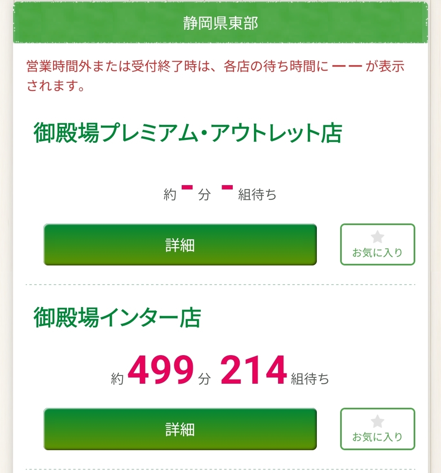Viewport: 441px width, 473px height.
Task: Toggle the お気に入り label for 御殿場インター店
Action: click(x=377, y=437)
